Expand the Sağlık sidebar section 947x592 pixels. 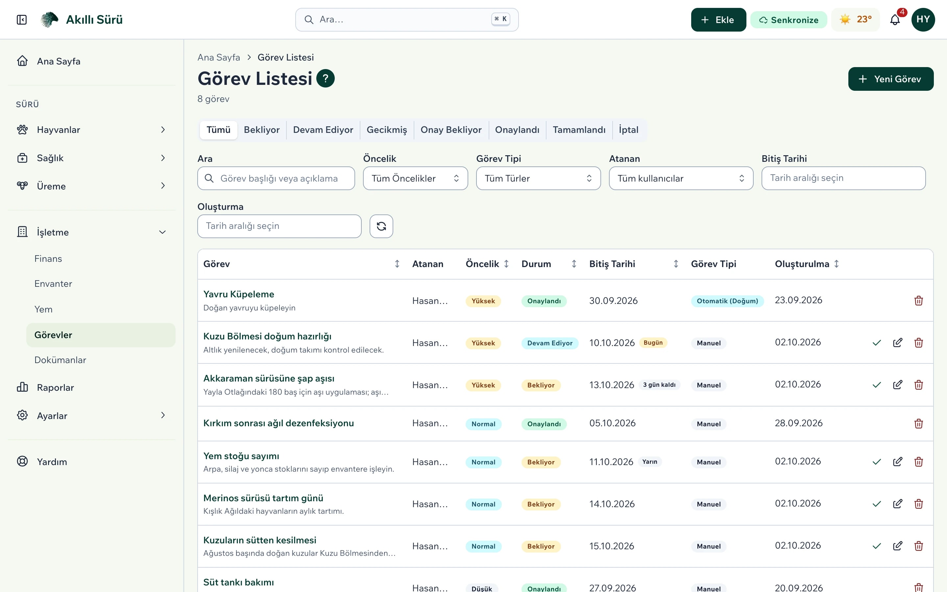click(91, 158)
